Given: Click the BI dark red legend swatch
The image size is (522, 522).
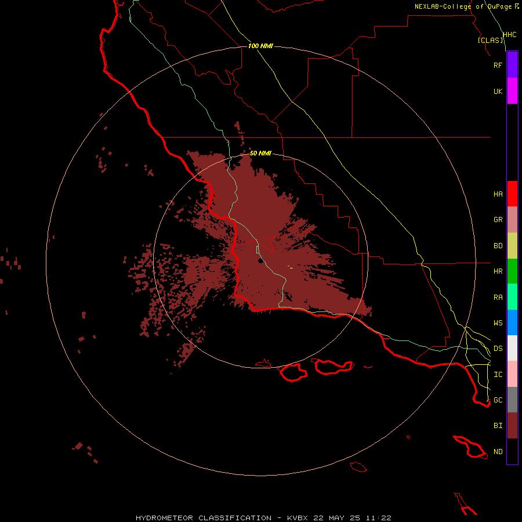Looking at the screenshot, I should click(512, 426).
